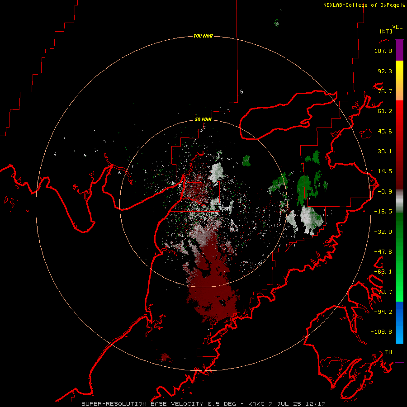407x407 pixels.
Task: Click the 14.5 legend value
Action: [385, 171]
